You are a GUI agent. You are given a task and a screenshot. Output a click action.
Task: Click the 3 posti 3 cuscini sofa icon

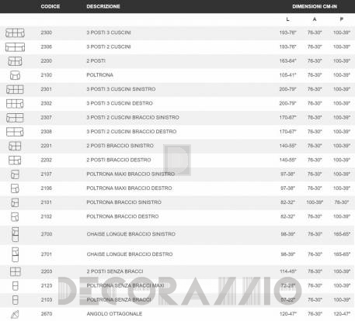[x=15, y=33]
